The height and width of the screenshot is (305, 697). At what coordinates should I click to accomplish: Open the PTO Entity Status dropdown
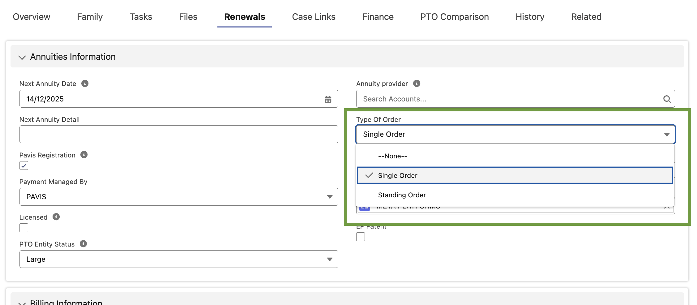click(x=178, y=259)
